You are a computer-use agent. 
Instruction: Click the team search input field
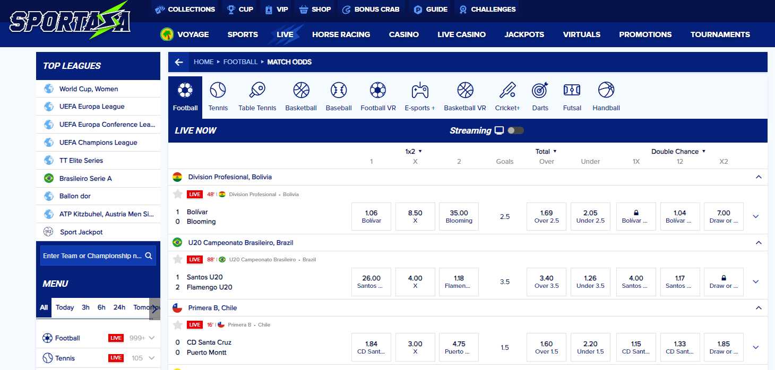coord(96,256)
